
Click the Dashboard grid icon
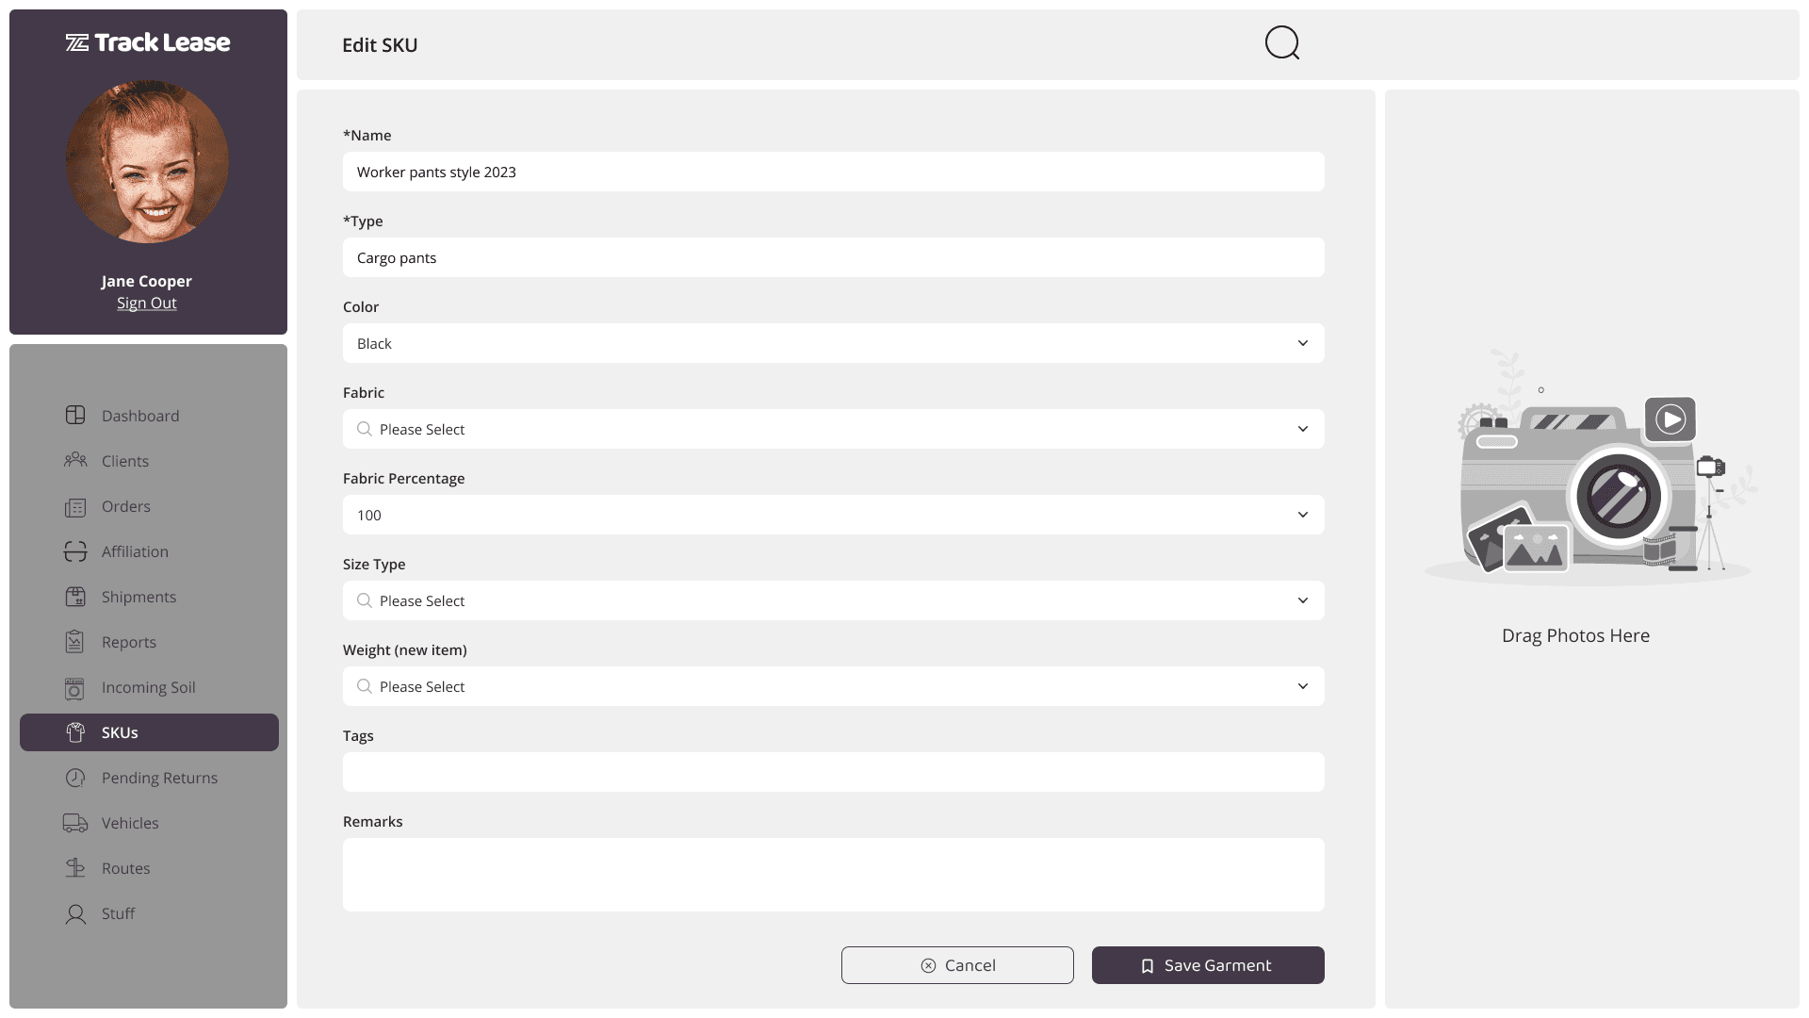(x=75, y=416)
